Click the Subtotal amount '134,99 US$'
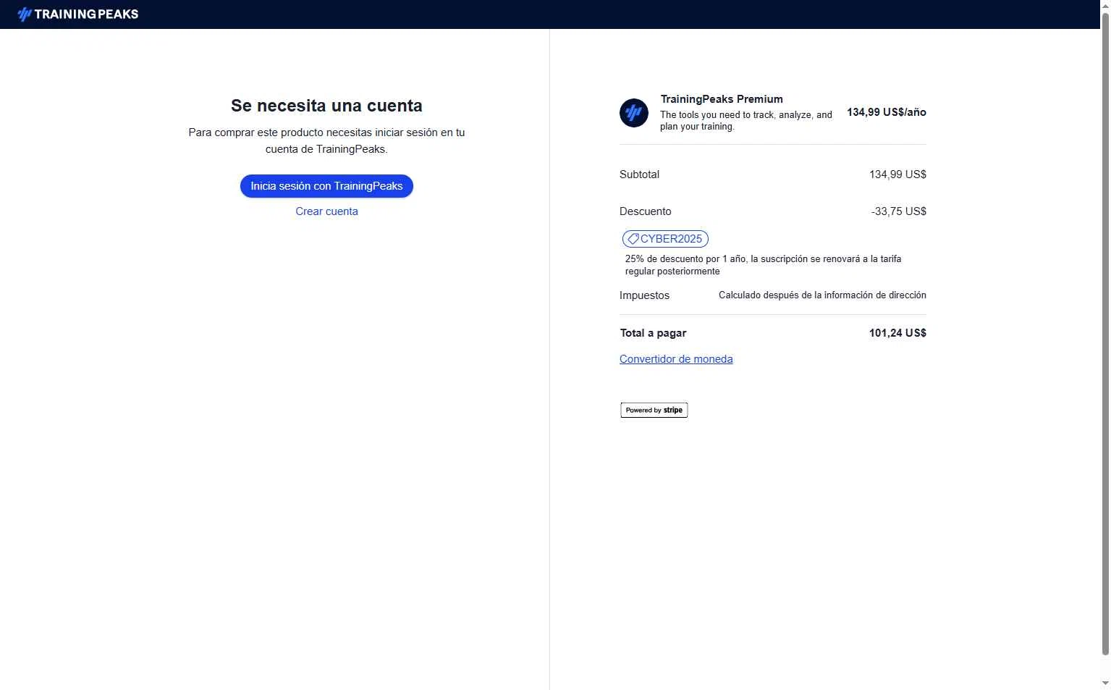This screenshot has height=690, width=1111. pyautogui.click(x=897, y=174)
